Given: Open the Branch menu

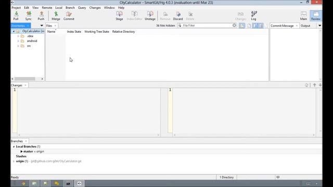Looking at the screenshot, I should (x=70, y=8).
